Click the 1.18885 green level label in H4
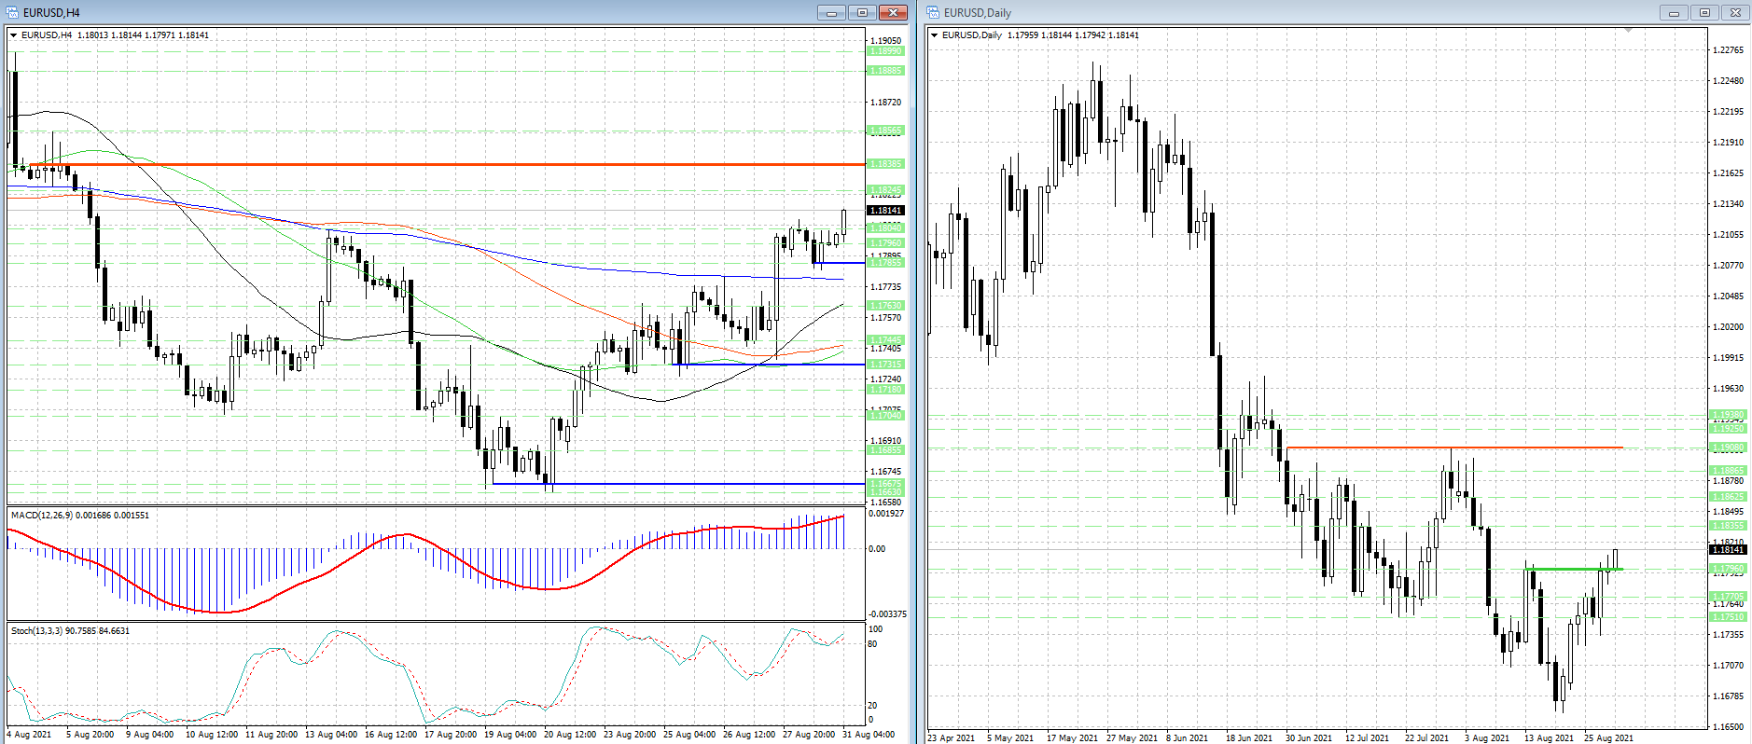This screenshot has height=744, width=1752. pos(886,71)
